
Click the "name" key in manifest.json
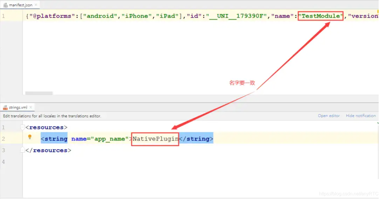(282, 16)
